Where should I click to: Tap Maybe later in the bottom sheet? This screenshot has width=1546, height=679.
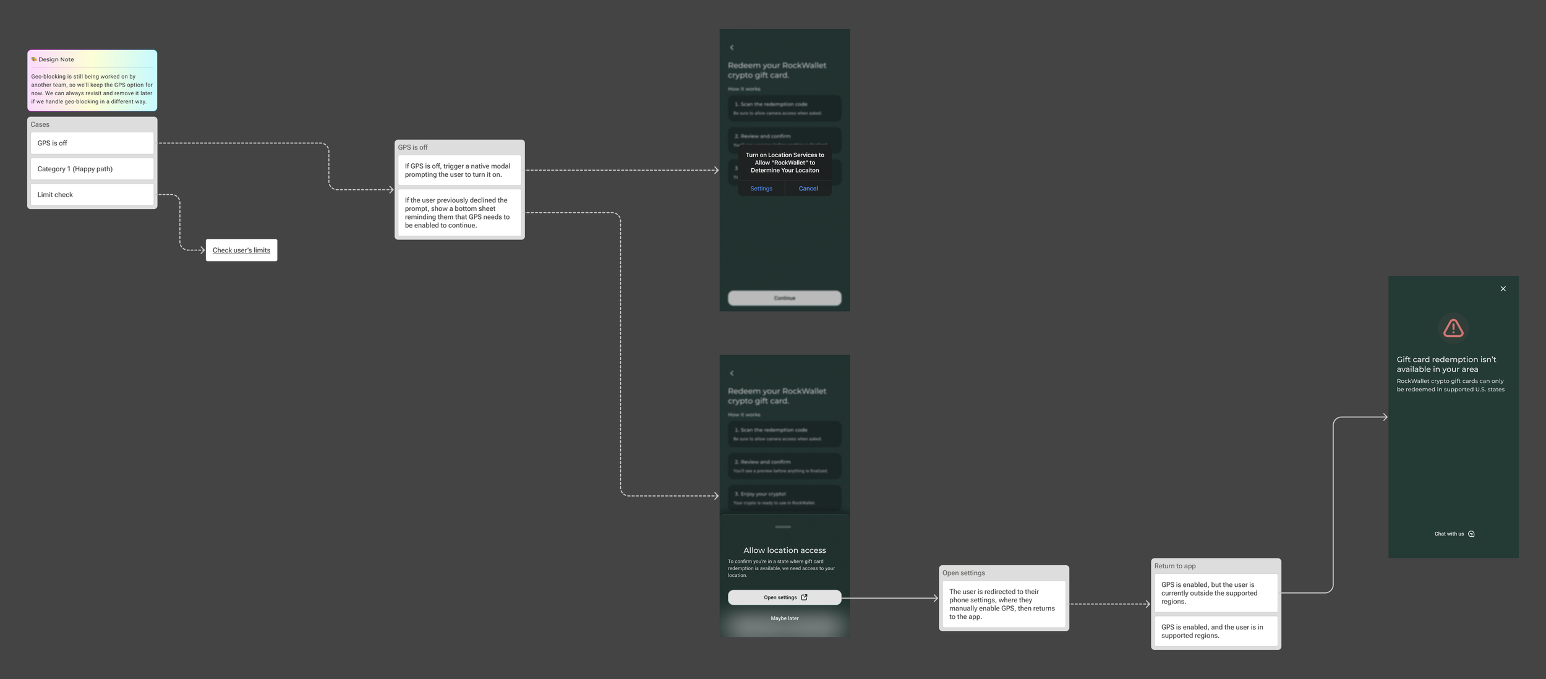[784, 618]
